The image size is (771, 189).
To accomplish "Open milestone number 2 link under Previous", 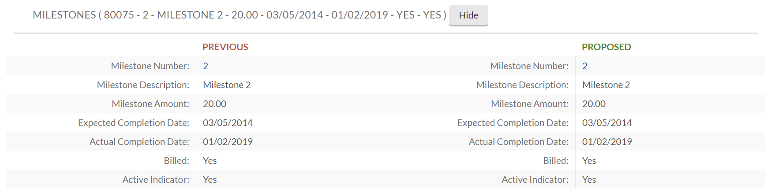I will 206,66.
